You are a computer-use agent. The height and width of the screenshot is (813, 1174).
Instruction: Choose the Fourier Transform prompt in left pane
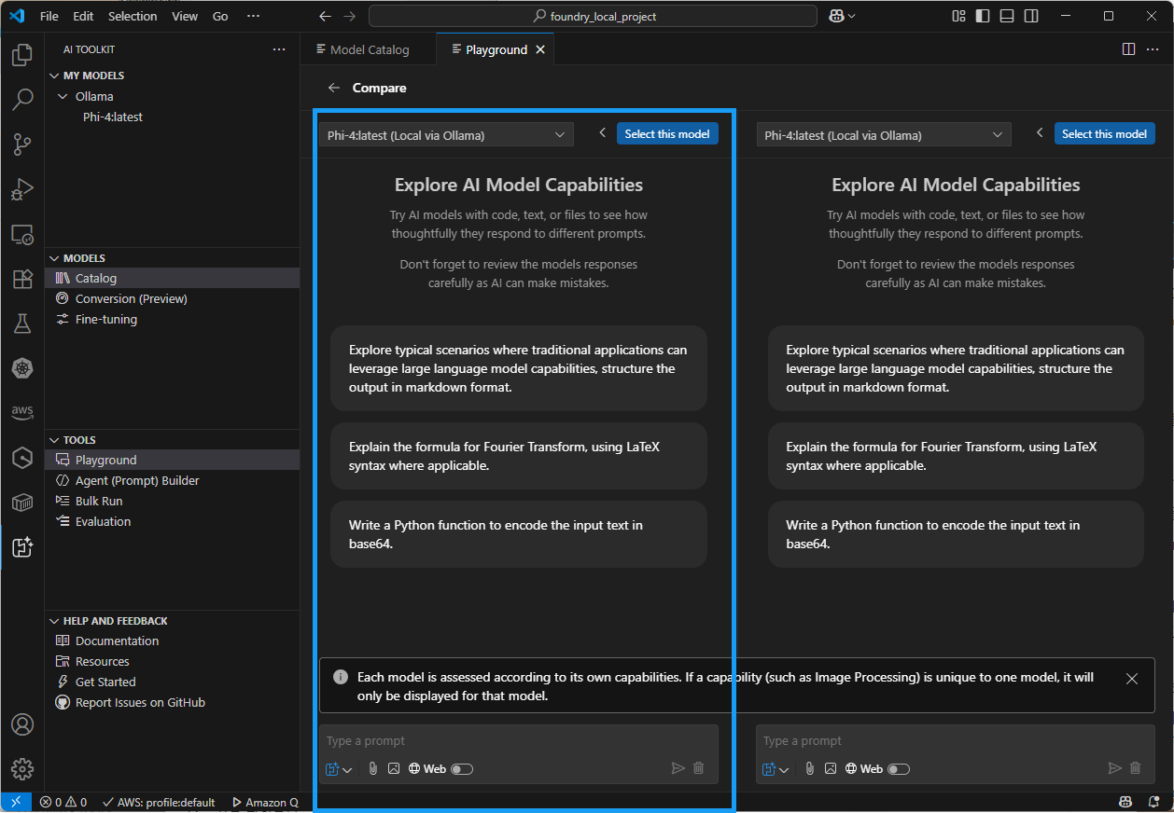518,456
